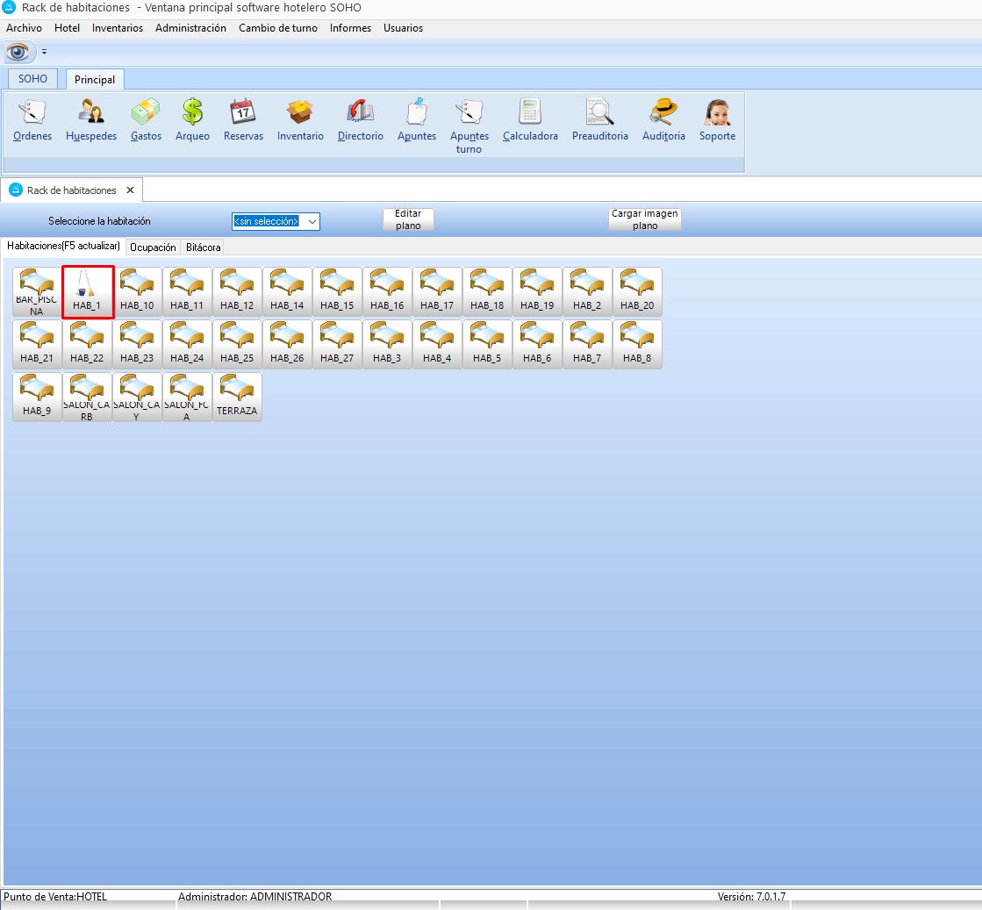
Task: Select the TERRAZA room tile
Action: 237,398
